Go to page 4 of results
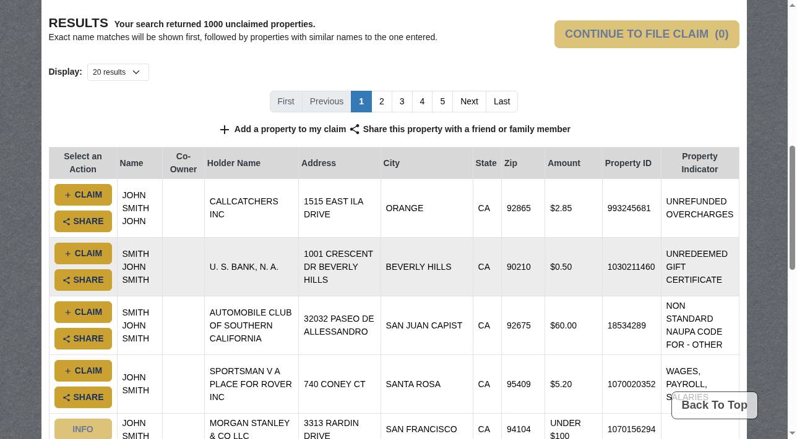Image resolution: width=797 pixels, height=439 pixels. coord(422,101)
